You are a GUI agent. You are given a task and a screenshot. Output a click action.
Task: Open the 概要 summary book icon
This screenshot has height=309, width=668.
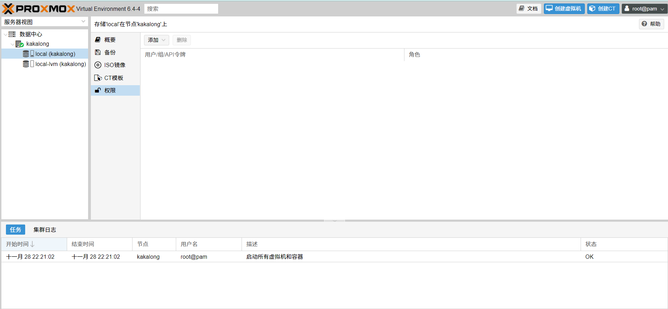point(98,40)
